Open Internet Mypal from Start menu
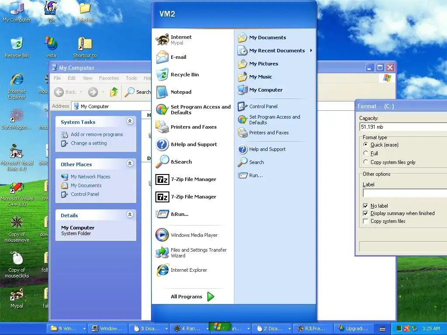This screenshot has width=447, height=335. [193, 40]
